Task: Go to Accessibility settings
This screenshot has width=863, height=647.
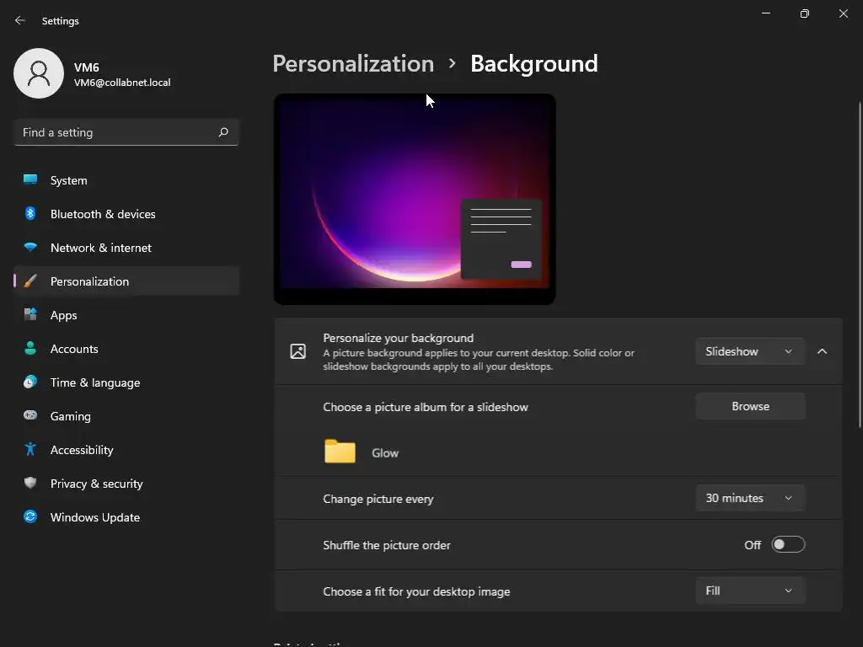Action: click(x=126, y=450)
